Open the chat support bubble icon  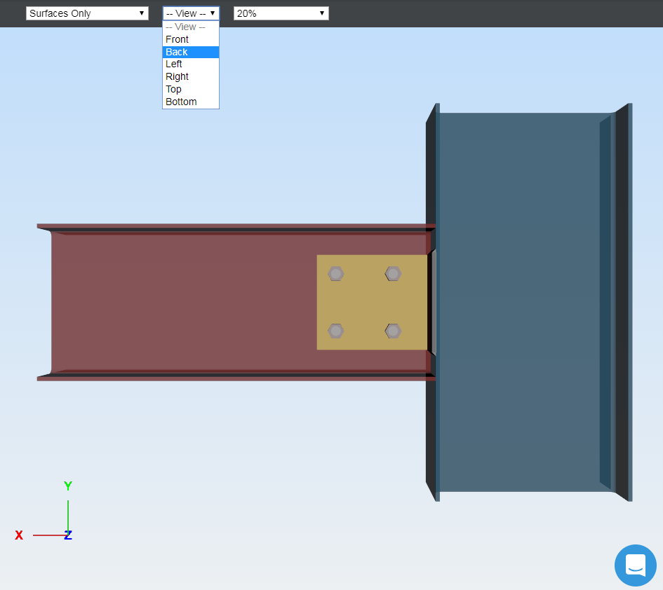pos(636,565)
